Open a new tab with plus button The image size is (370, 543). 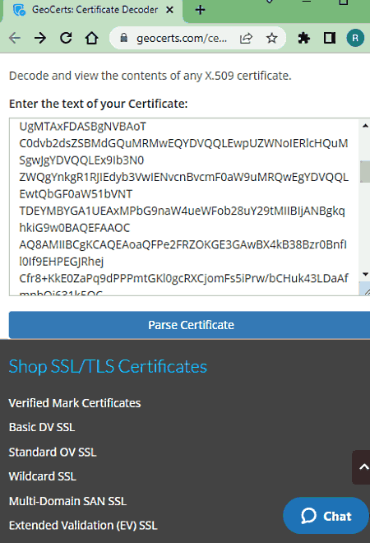coord(200,10)
